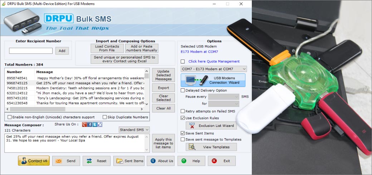The height and width of the screenshot is (175, 372).
Task: Click View Templates button
Action: 211,147
